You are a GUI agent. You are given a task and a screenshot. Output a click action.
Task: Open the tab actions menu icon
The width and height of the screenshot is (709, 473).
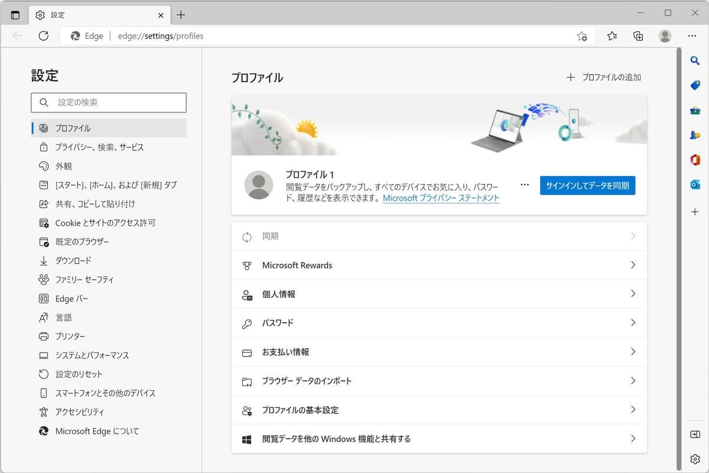(x=15, y=15)
